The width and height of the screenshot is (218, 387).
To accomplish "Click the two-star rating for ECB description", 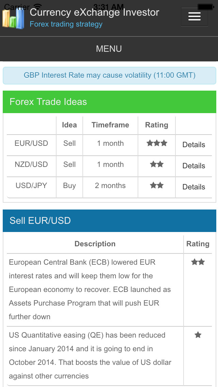I will 198,262.
